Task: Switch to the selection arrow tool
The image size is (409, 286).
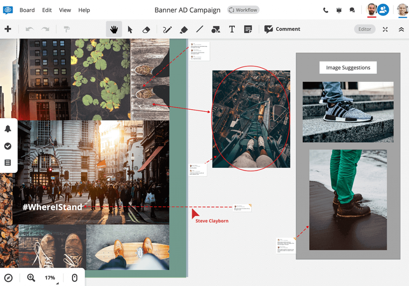Action: pos(130,29)
